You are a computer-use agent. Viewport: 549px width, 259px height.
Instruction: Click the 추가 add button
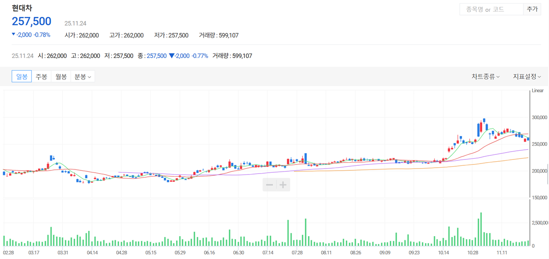point(532,9)
